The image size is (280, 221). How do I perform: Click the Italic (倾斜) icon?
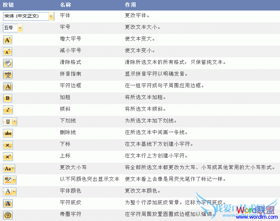coord(8,110)
